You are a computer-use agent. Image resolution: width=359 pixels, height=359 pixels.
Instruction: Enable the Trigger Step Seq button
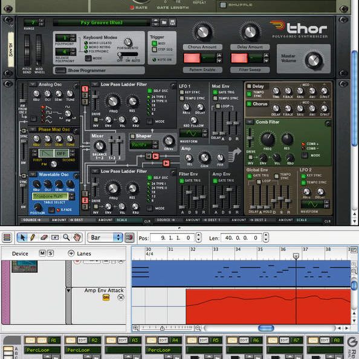click(154, 50)
